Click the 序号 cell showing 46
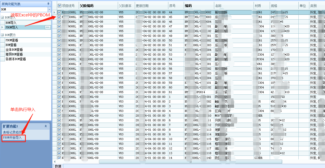 tap(176, 22)
